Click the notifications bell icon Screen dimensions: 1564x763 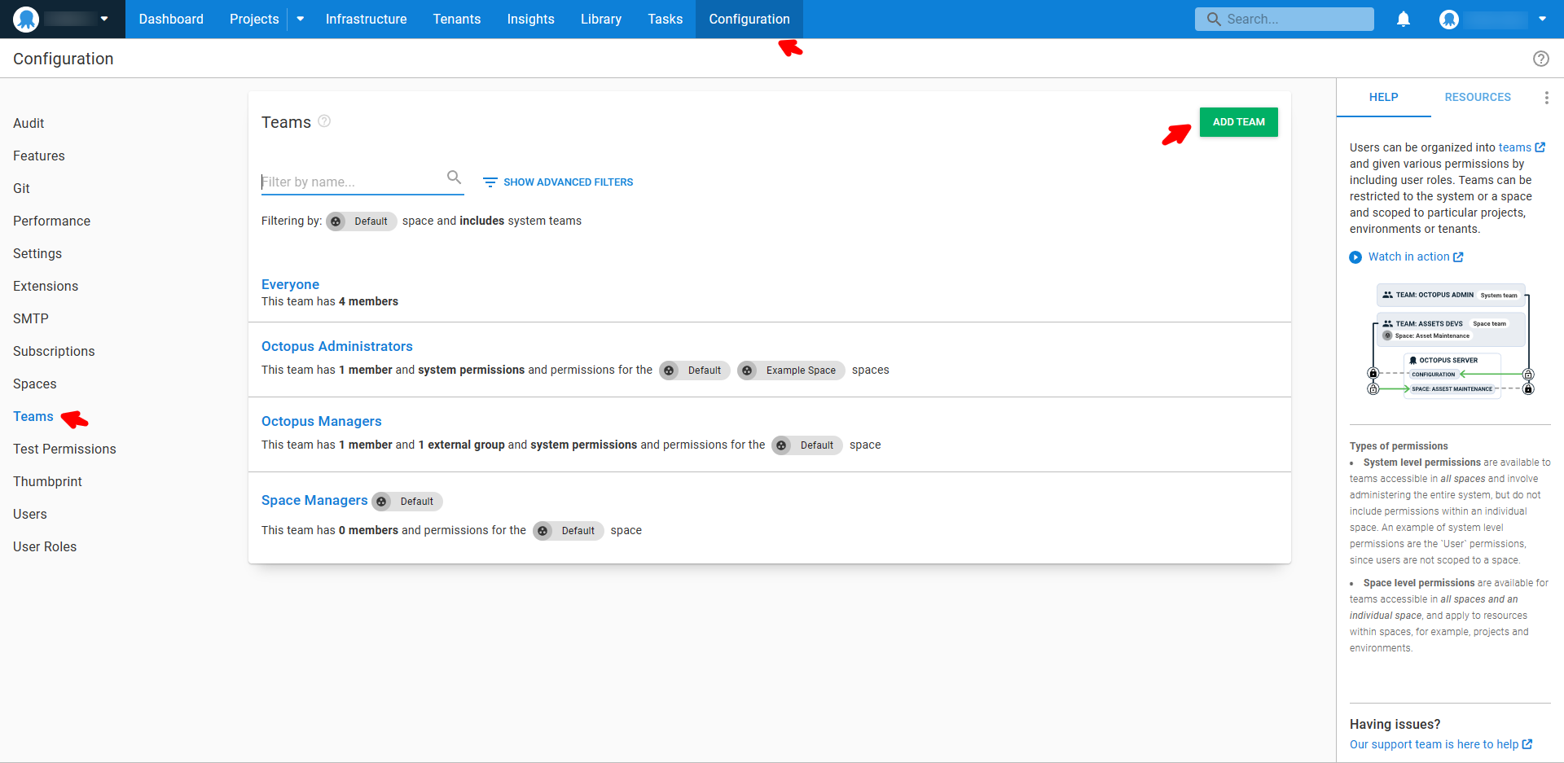1404,19
